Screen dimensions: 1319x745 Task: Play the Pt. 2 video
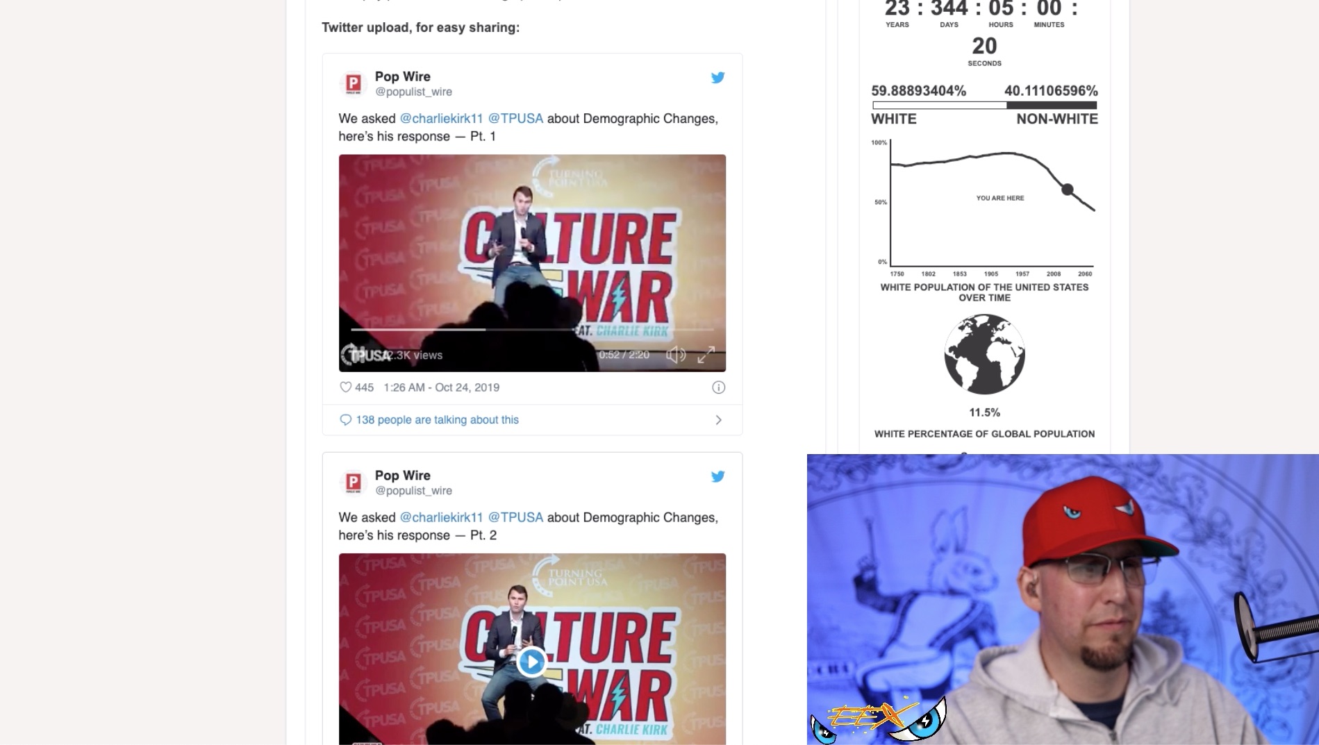click(532, 662)
